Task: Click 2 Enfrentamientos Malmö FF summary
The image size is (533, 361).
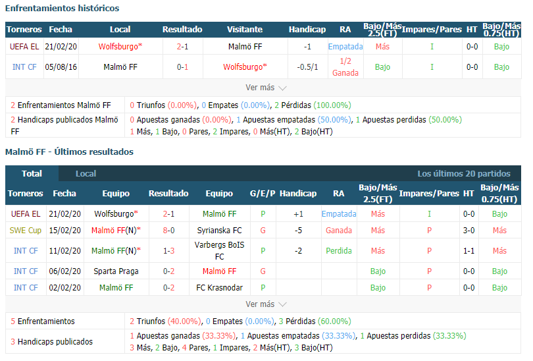Action: coord(61,105)
